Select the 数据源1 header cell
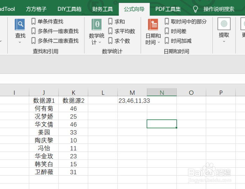The height and width of the screenshot is (189, 245). (x=44, y=100)
